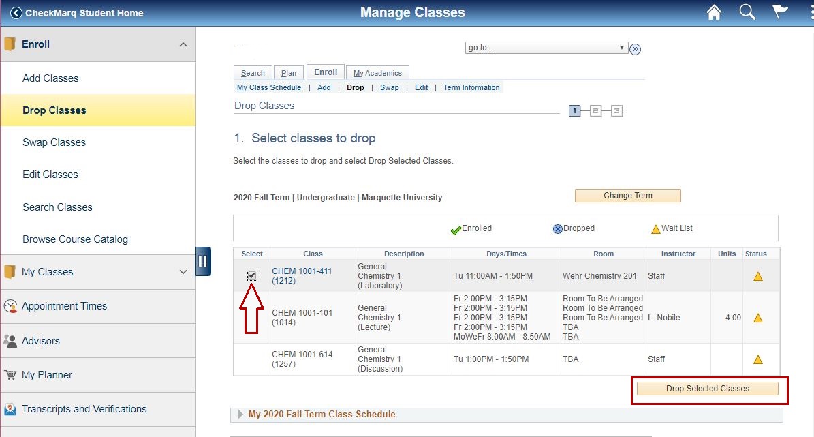Open Appointment Times from the sidebar
814x437 pixels.
click(64, 306)
